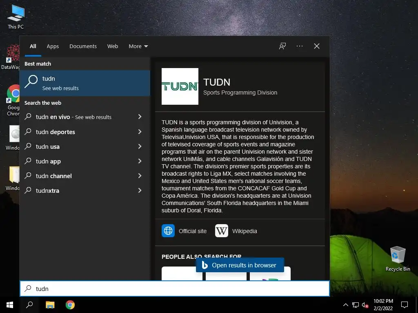Click the magnifier icon beside tudn deportes
This screenshot has width=418, height=313.
tap(28, 131)
